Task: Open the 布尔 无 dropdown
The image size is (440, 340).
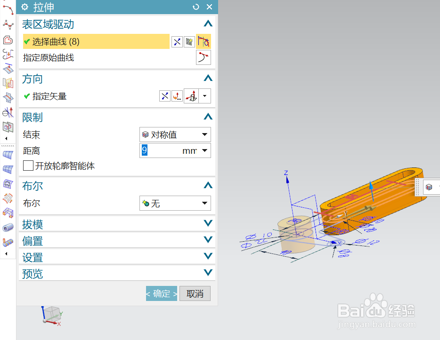Action: [175, 203]
